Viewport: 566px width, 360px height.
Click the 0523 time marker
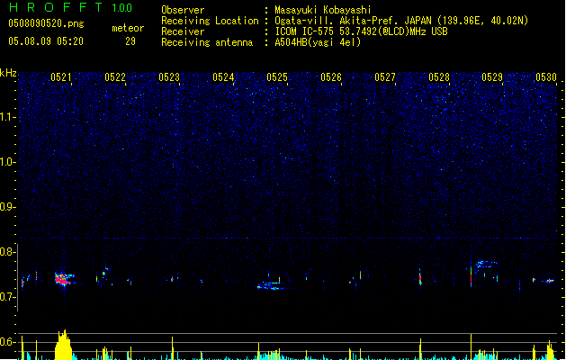click(x=168, y=77)
